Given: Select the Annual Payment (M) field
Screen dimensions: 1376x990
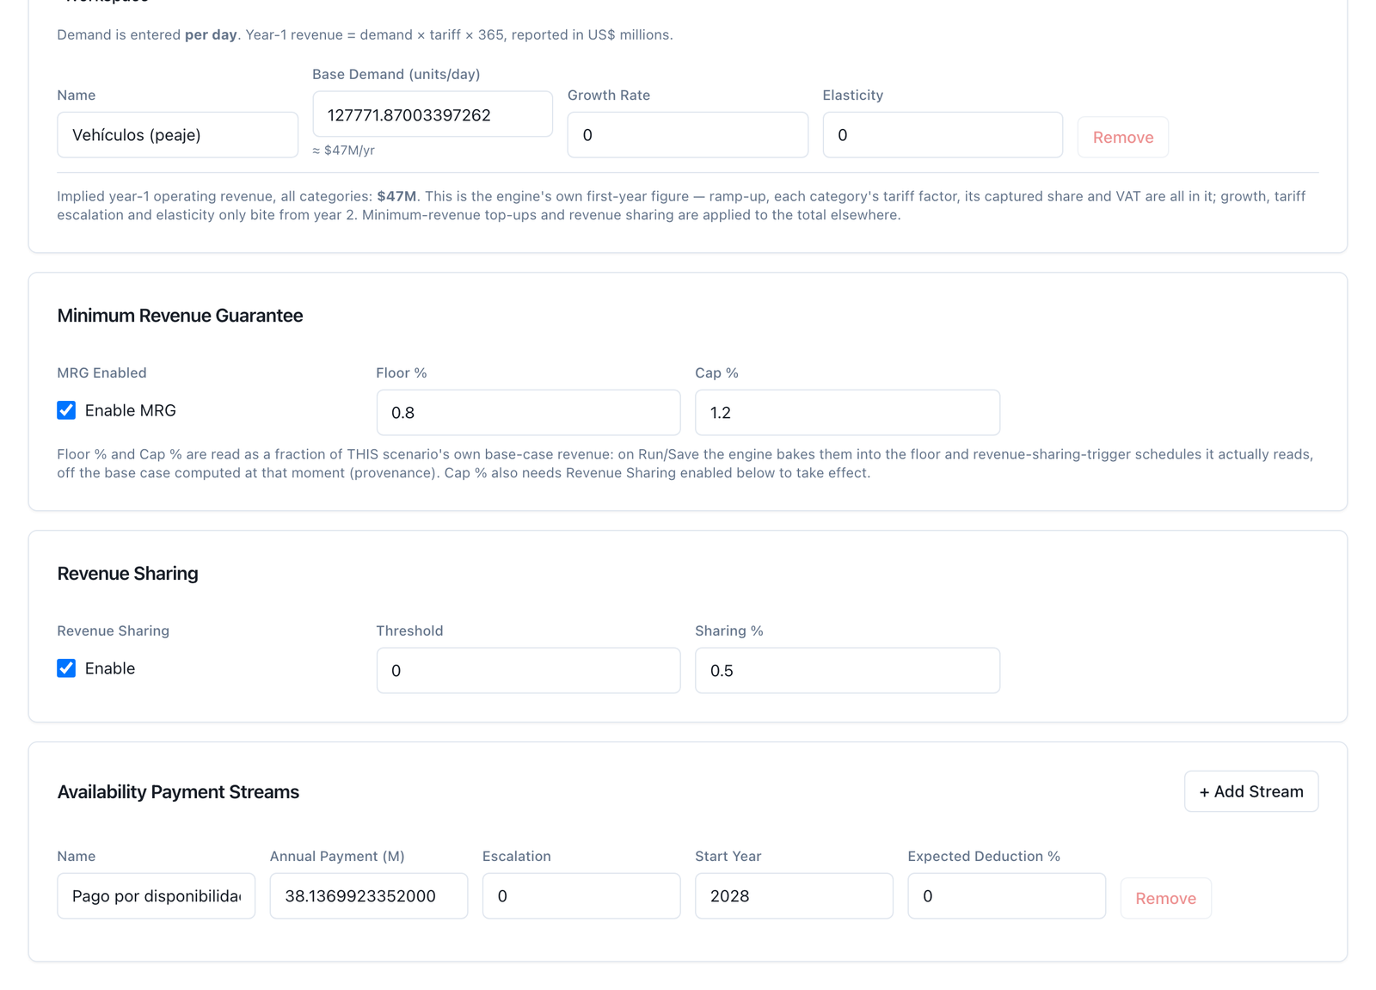Looking at the screenshot, I should pos(369,896).
